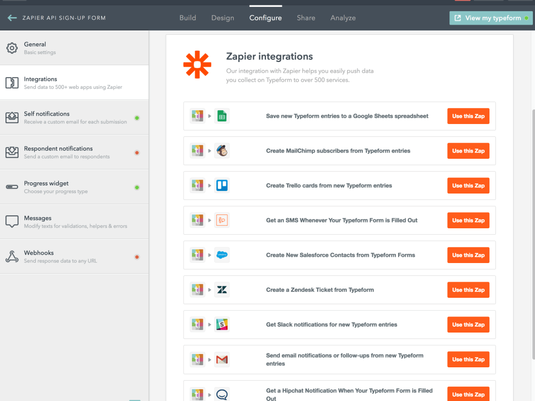Open General basic settings section
The height and width of the screenshot is (401, 535).
74,48
